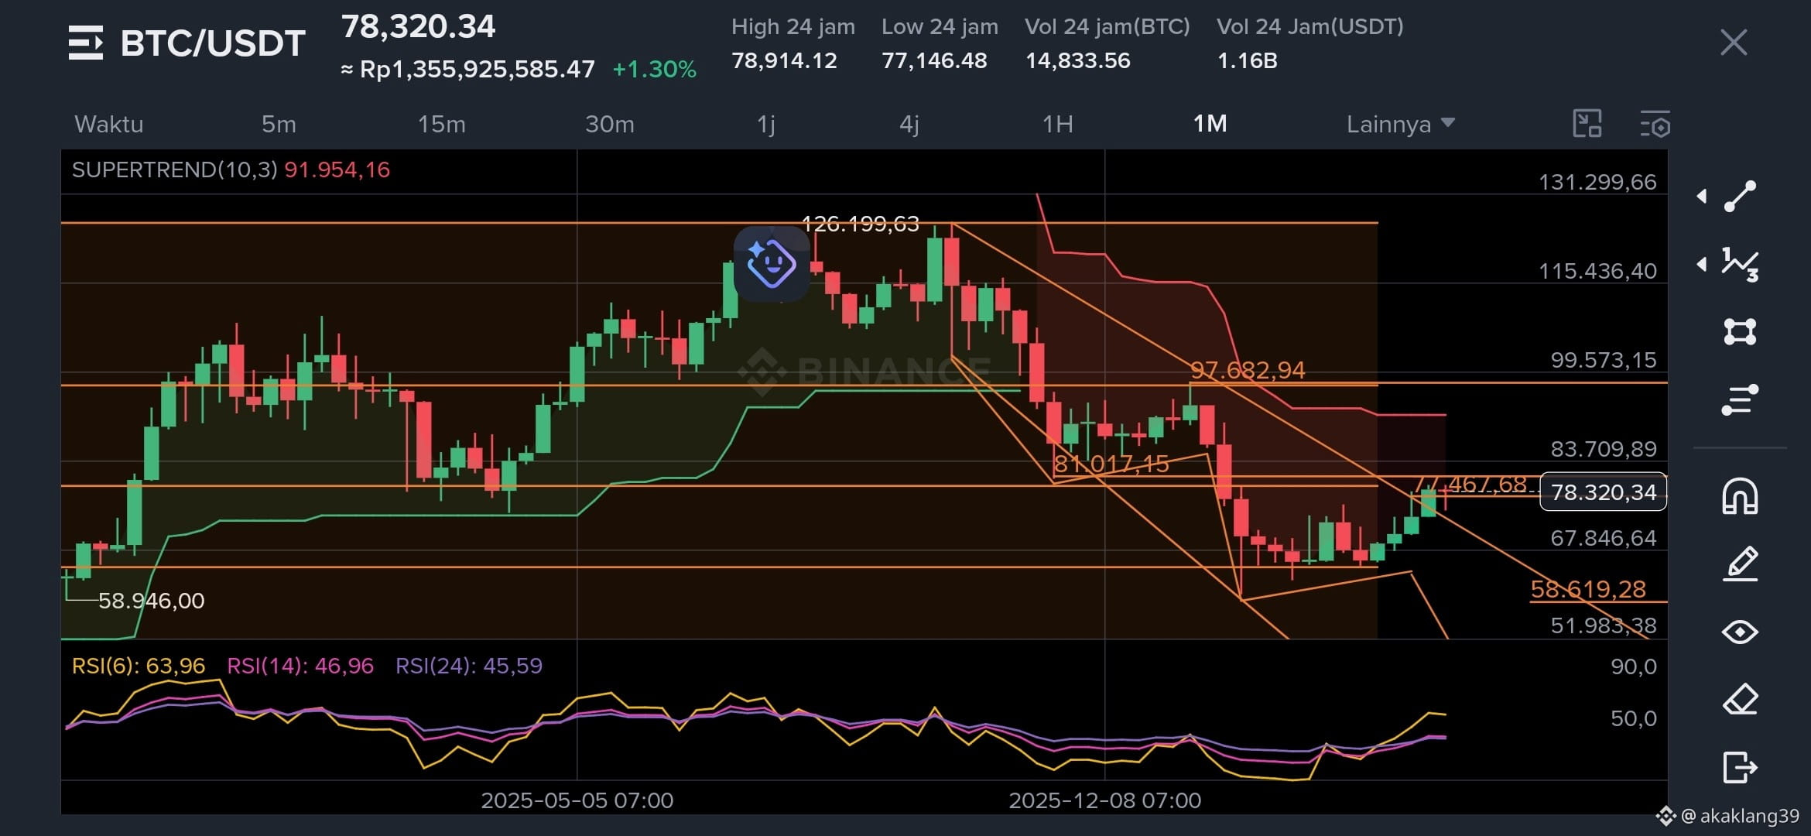Select the rectangle shape drawing tool
The height and width of the screenshot is (836, 1811).
(x=1740, y=332)
